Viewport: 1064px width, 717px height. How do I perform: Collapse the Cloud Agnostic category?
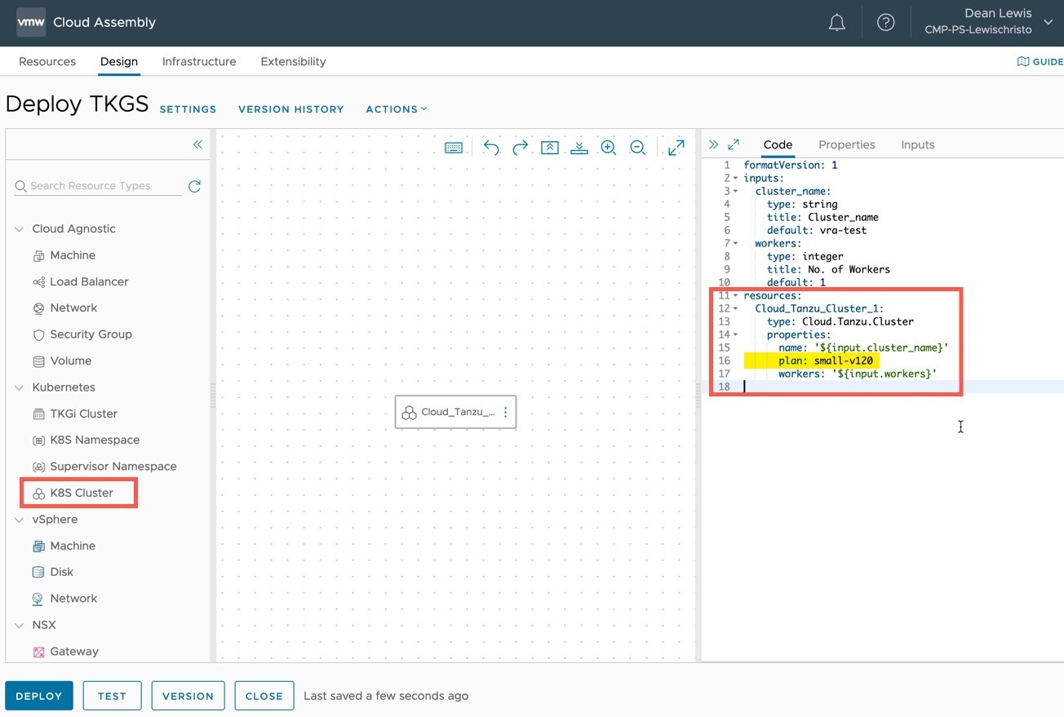click(19, 229)
